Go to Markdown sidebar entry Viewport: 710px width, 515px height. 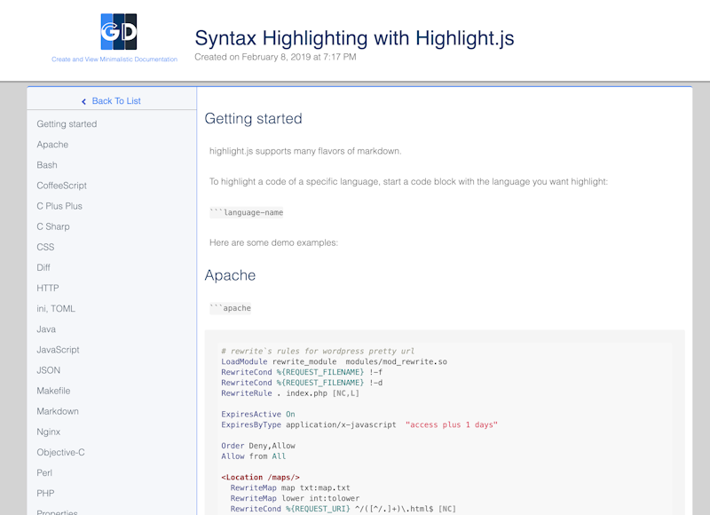[x=58, y=411]
